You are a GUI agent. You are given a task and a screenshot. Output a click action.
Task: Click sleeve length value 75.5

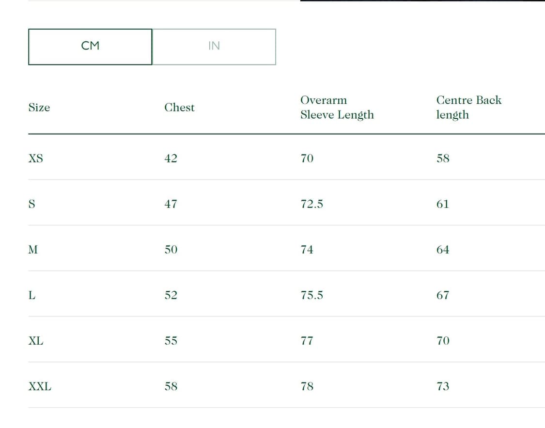click(311, 295)
